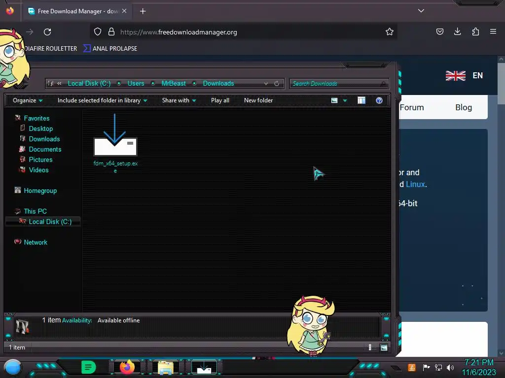This screenshot has height=378, width=505.
Task: Open the volume tray icon
Action: pyautogui.click(x=450, y=367)
